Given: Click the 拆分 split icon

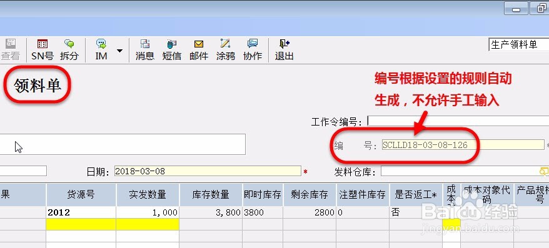Looking at the screenshot, I should point(69,50).
